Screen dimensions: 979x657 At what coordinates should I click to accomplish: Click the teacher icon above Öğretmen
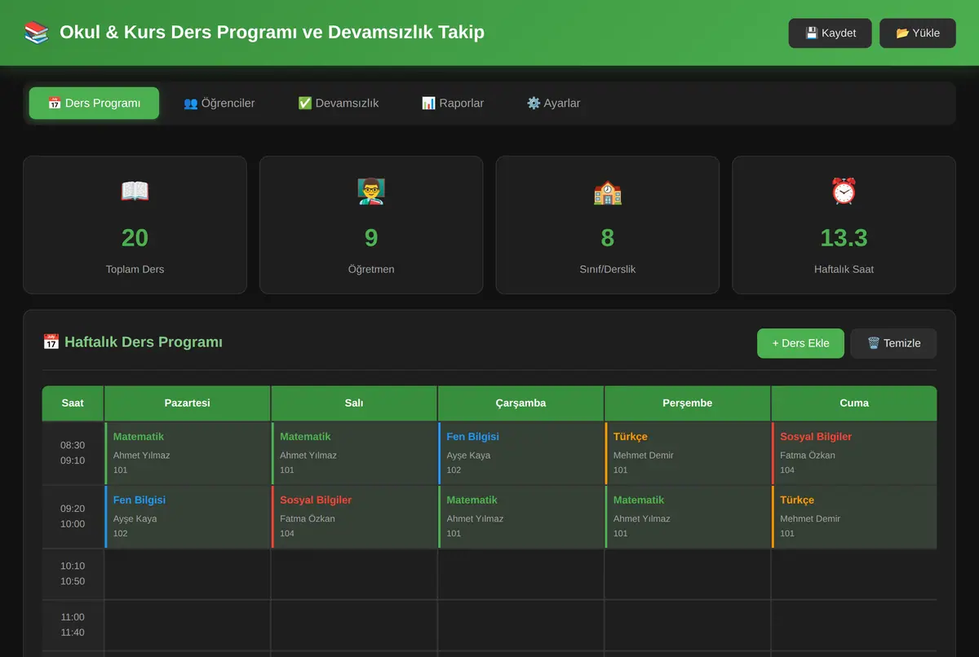pos(371,192)
